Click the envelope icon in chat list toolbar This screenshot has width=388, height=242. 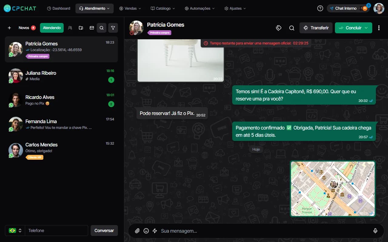click(92, 28)
